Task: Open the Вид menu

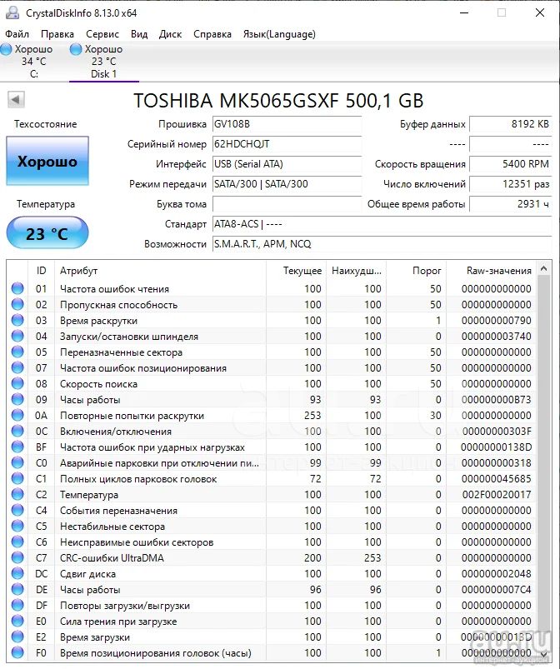Action: point(139,34)
